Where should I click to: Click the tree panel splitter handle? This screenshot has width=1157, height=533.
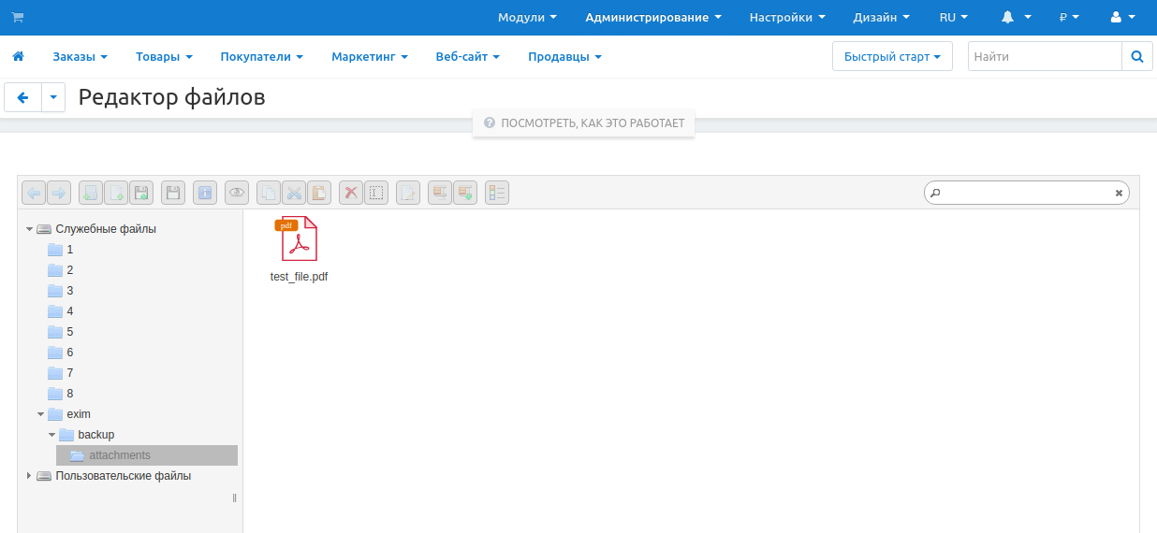234,497
